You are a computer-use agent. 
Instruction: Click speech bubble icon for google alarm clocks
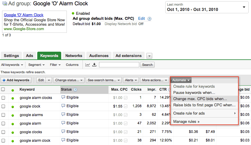pos(63,97)
